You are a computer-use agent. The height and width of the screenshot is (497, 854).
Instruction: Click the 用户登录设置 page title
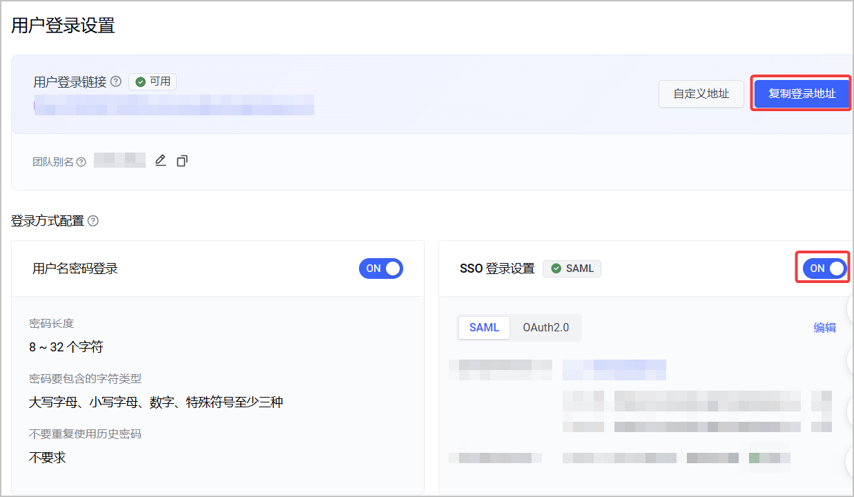63,26
